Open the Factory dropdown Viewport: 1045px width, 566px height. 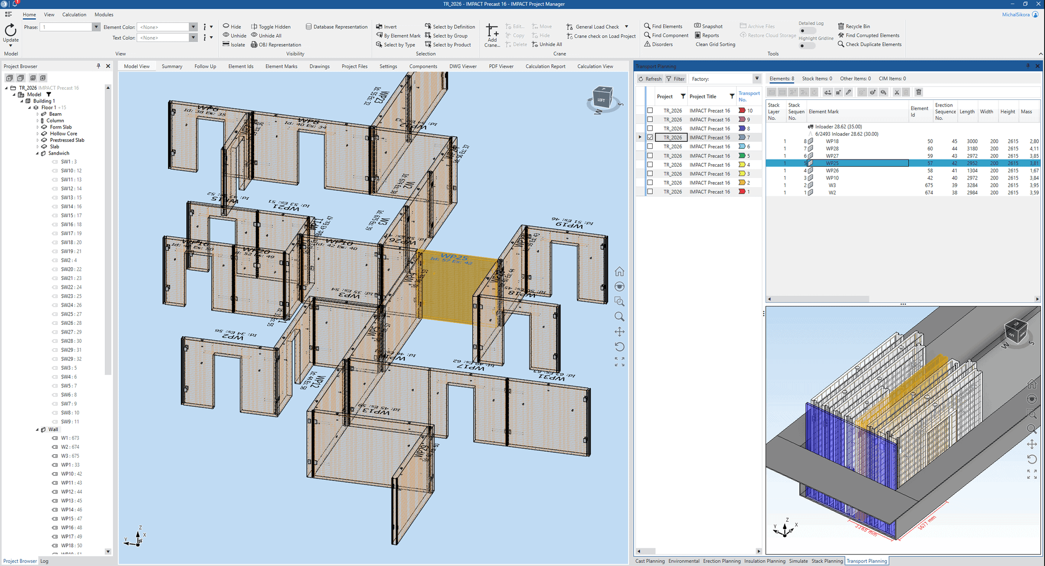pos(757,79)
